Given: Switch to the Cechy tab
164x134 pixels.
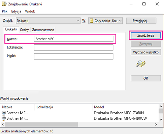Looking at the screenshot, I should point(24,30).
